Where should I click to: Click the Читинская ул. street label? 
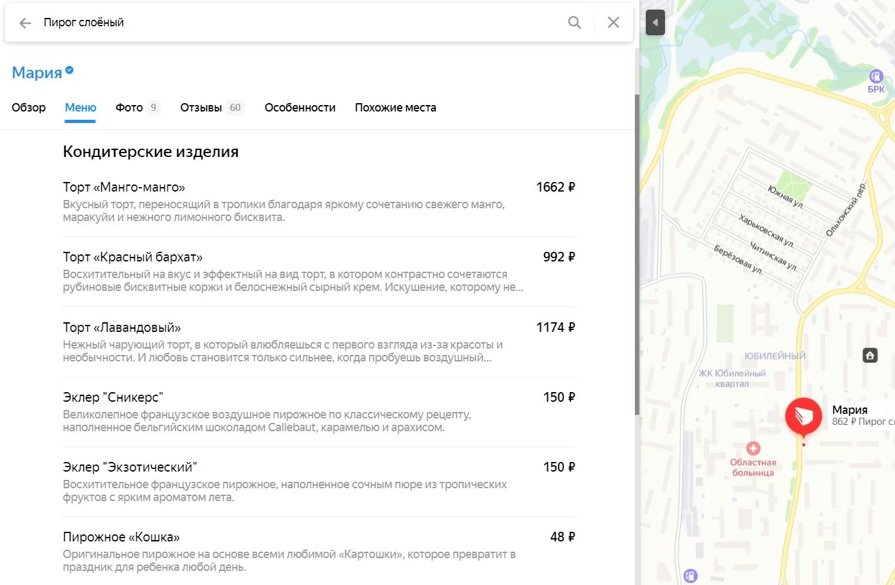[x=774, y=256]
